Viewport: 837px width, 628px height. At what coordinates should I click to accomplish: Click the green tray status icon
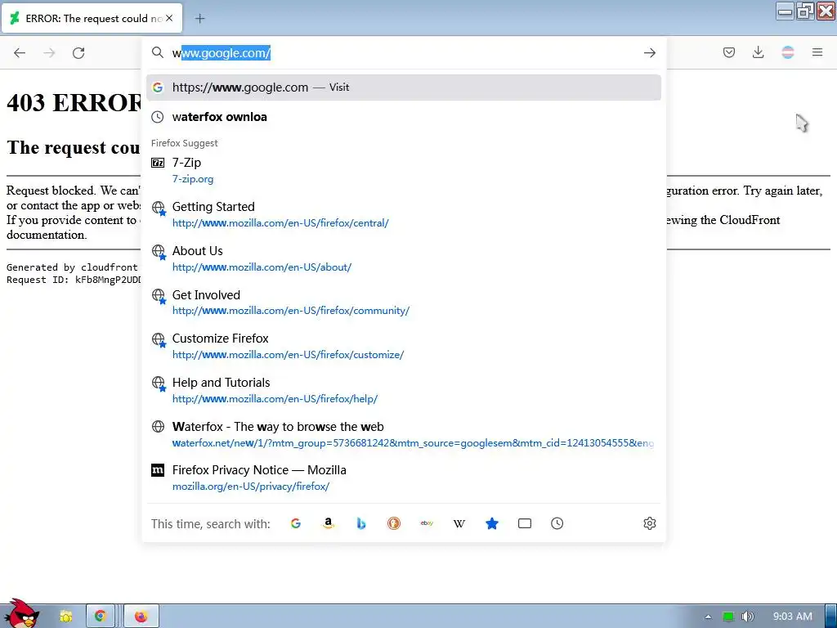pyautogui.click(x=728, y=617)
